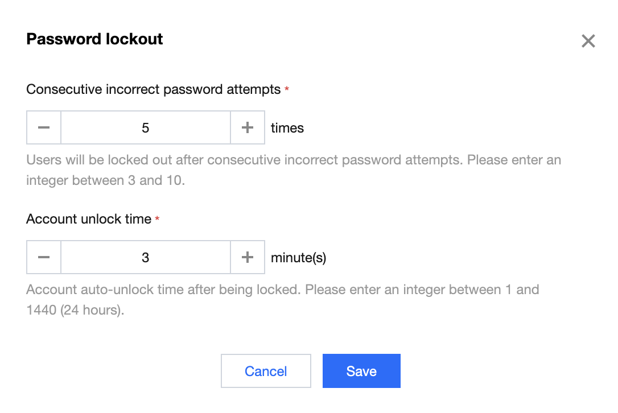The width and height of the screenshot is (618, 413).
Task: Cancel the password lockout changes
Action: click(266, 371)
